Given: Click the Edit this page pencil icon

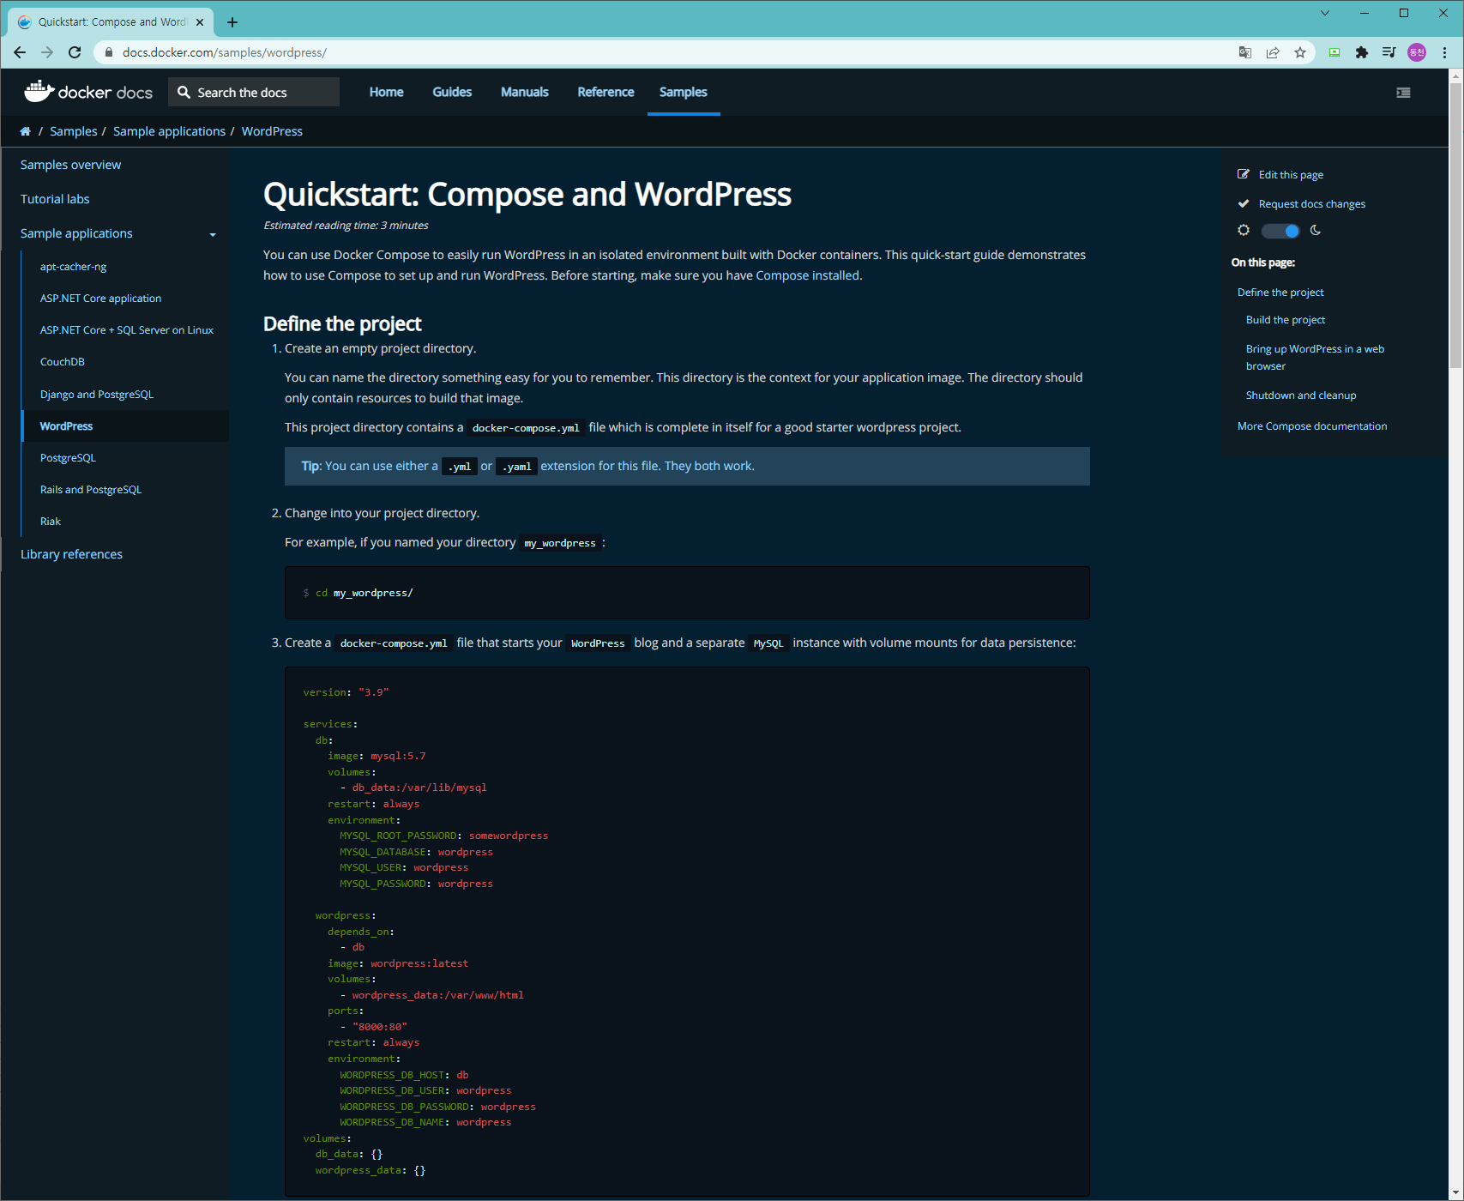Looking at the screenshot, I should (x=1243, y=174).
